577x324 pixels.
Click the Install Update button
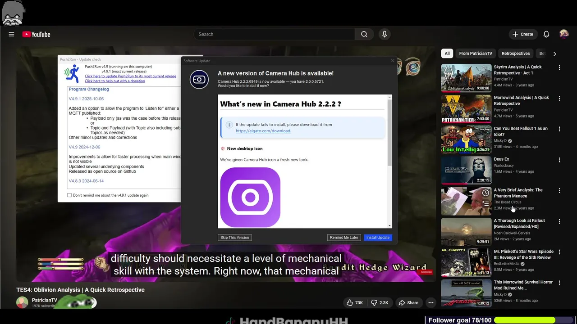pos(378,238)
